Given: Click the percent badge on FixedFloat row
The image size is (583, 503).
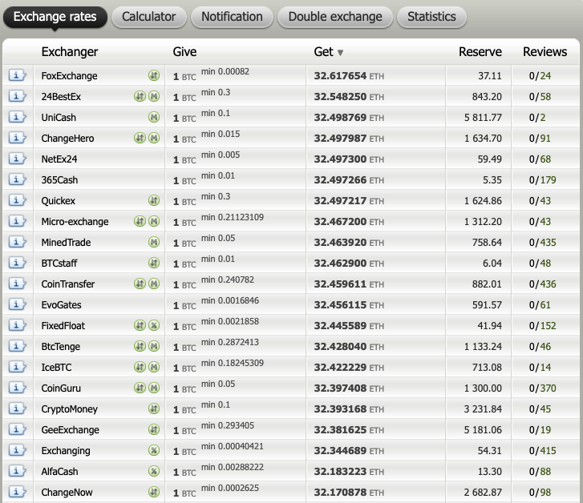Looking at the screenshot, I should [154, 326].
